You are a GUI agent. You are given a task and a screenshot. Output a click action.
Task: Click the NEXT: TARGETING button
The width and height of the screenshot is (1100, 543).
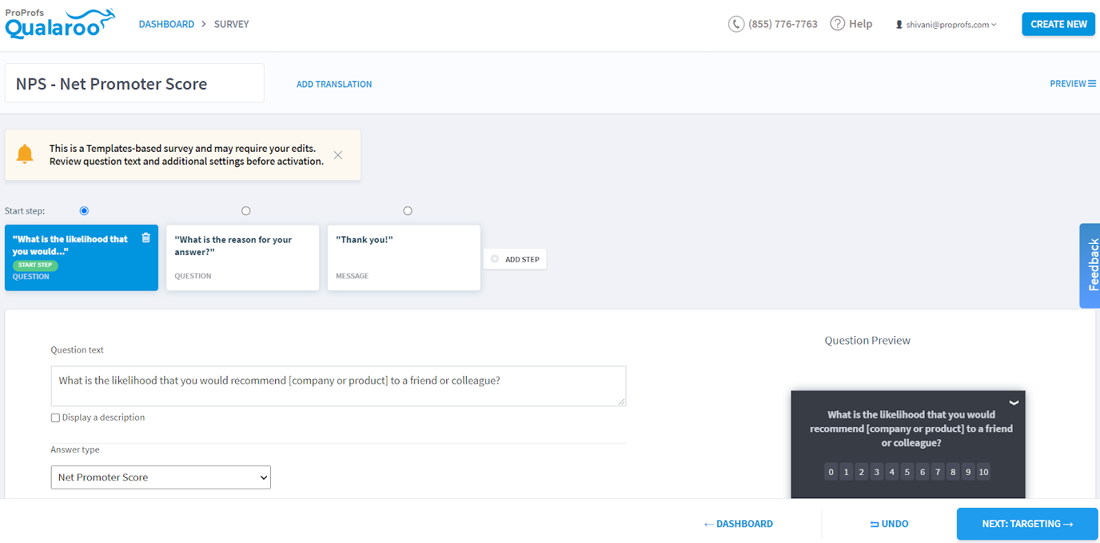[1027, 524]
